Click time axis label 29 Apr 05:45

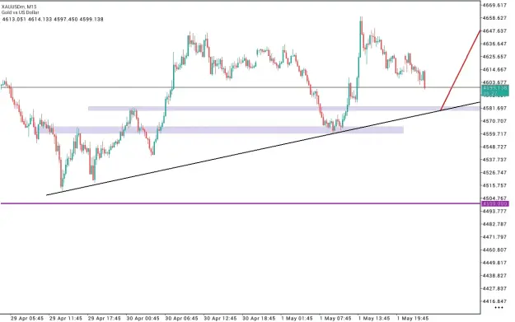[27, 319]
